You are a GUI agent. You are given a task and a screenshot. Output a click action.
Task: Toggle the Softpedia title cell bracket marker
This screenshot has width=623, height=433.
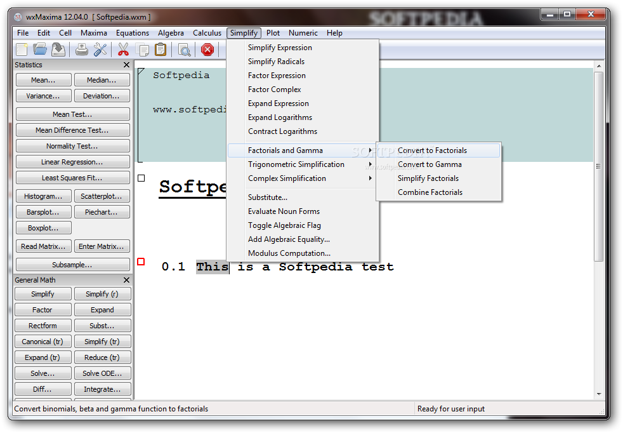pos(141,178)
